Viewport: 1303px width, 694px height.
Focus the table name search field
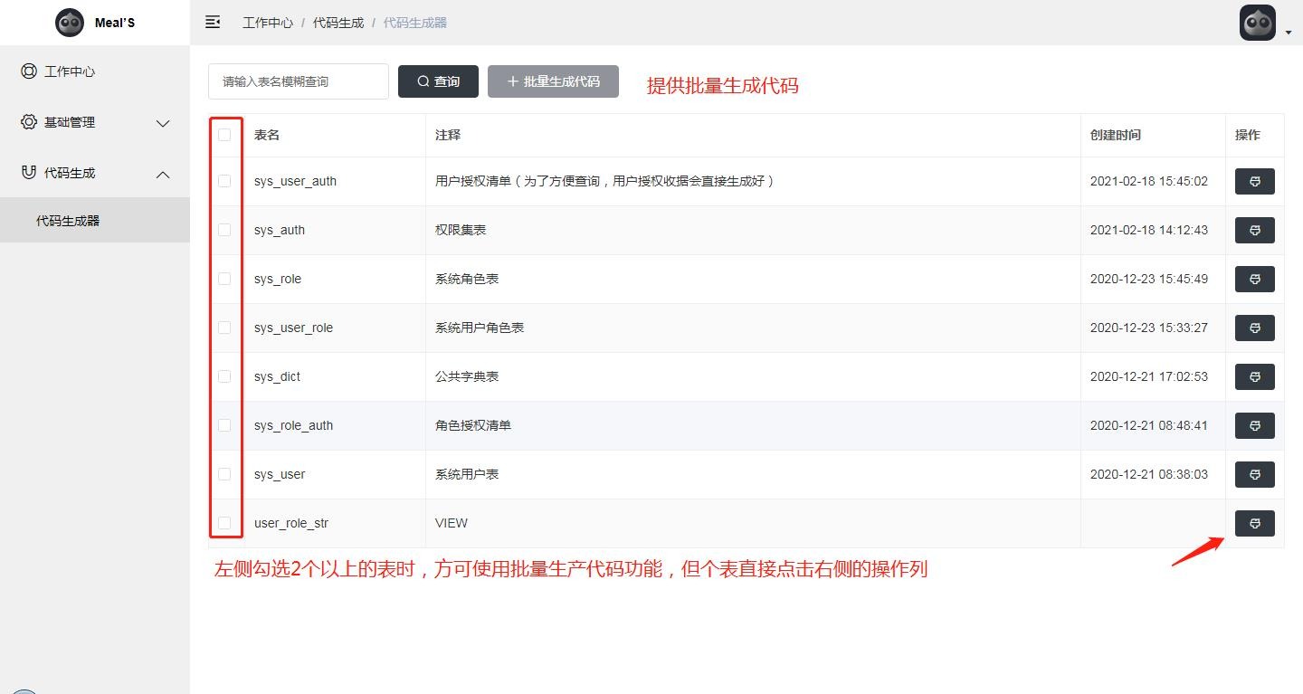(x=299, y=81)
